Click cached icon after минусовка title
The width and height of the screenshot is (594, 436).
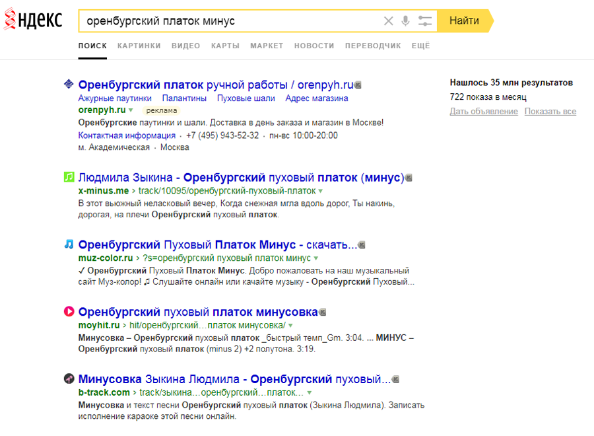tap(322, 312)
